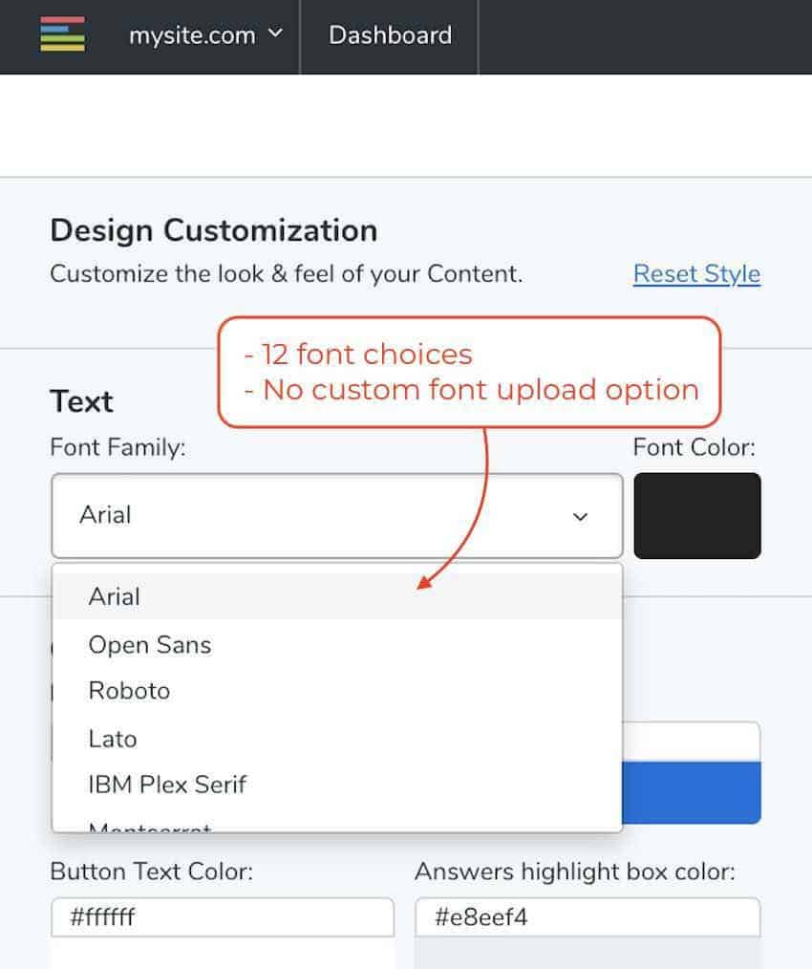Go to the Dashboard tab
The width and height of the screenshot is (812, 969).
390,35
